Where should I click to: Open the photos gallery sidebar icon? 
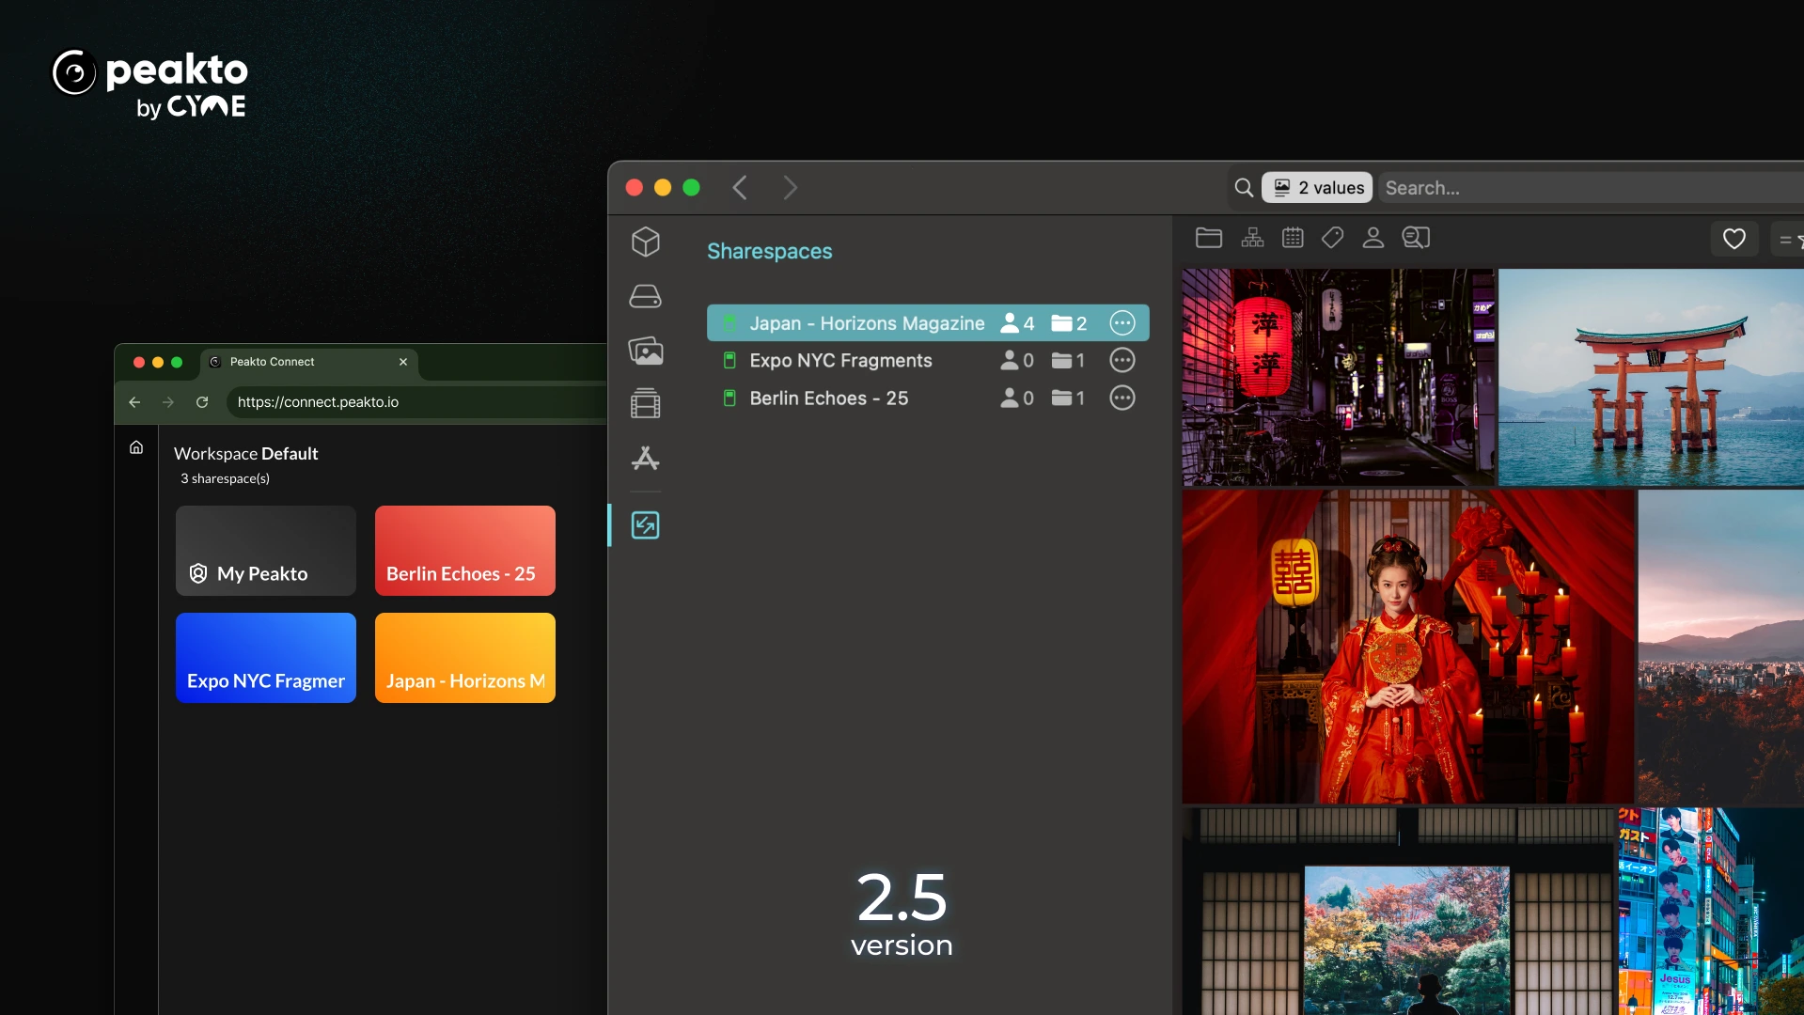tap(645, 351)
